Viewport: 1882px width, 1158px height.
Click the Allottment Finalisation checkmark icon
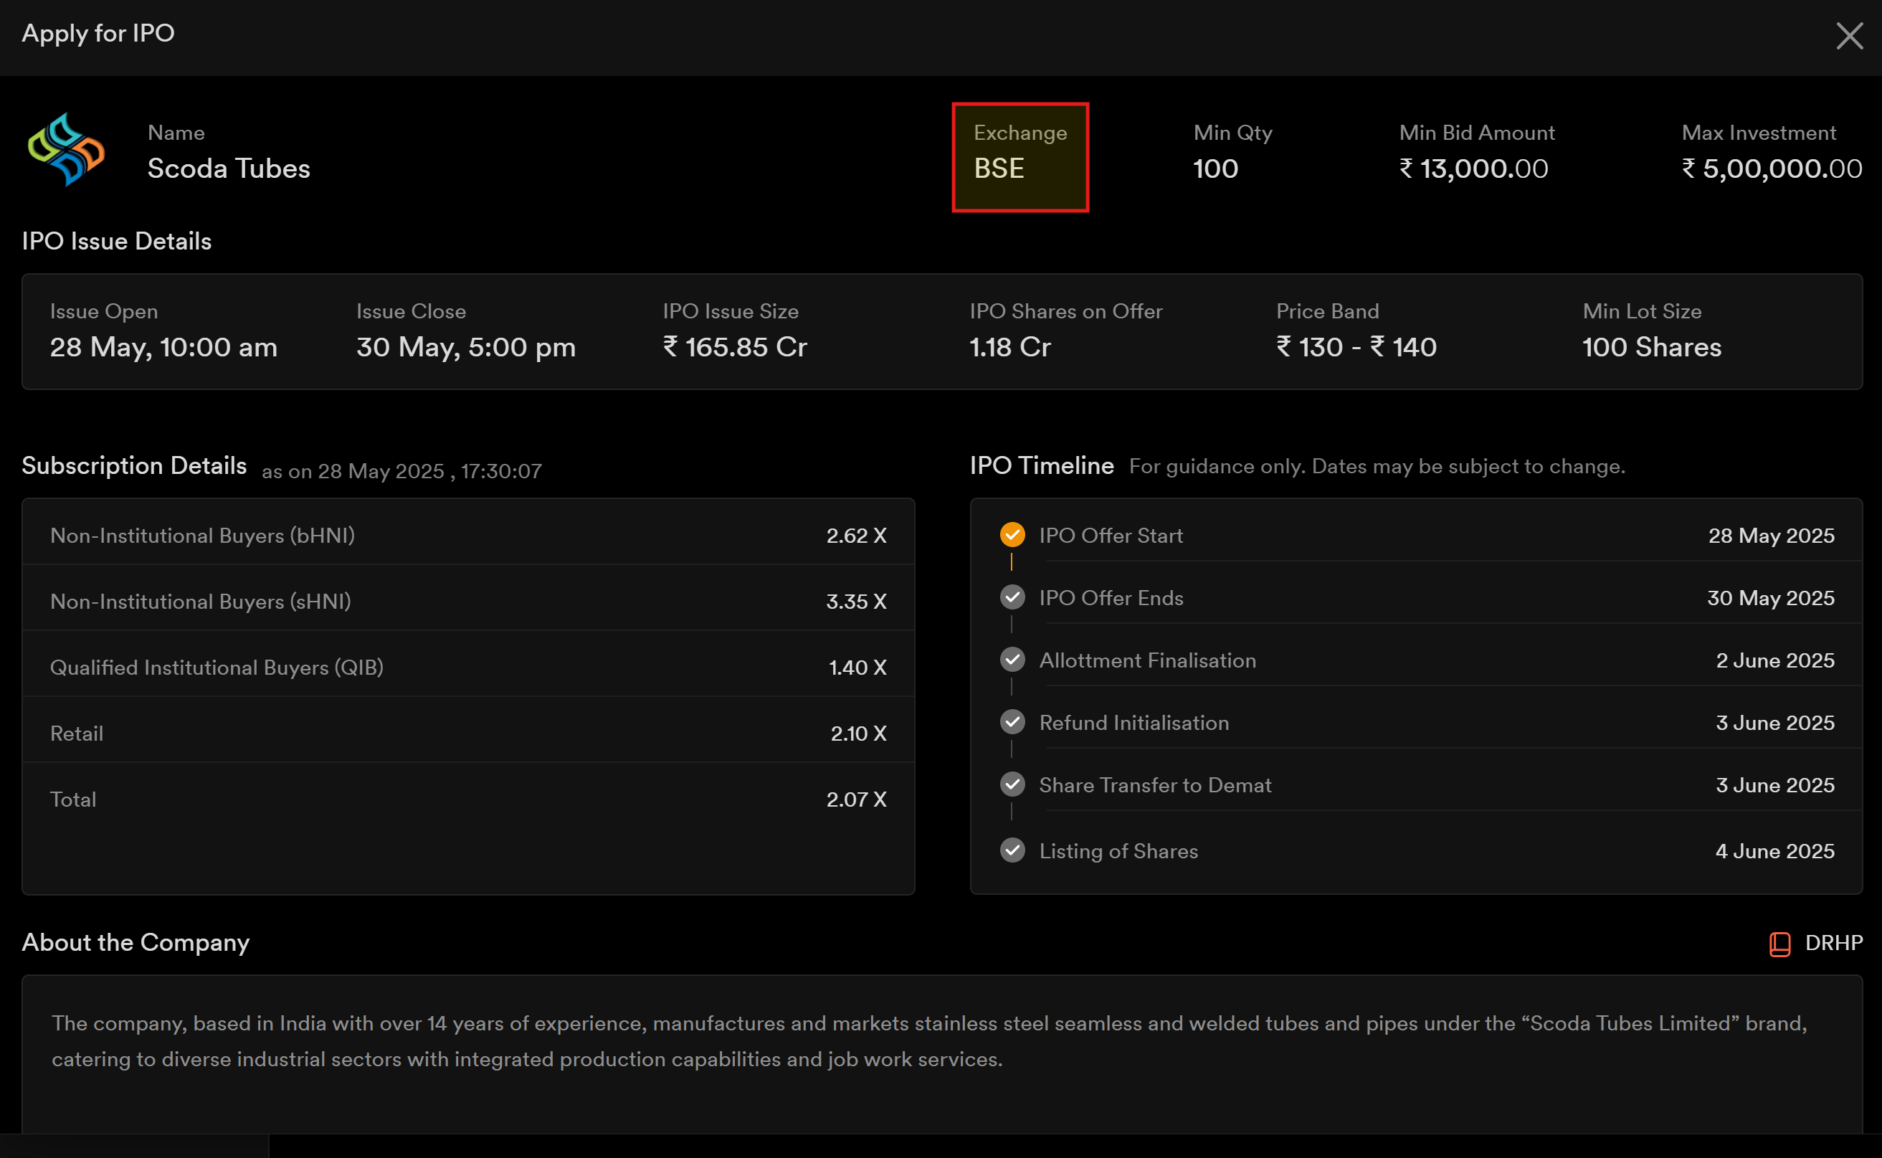pos(1012,660)
